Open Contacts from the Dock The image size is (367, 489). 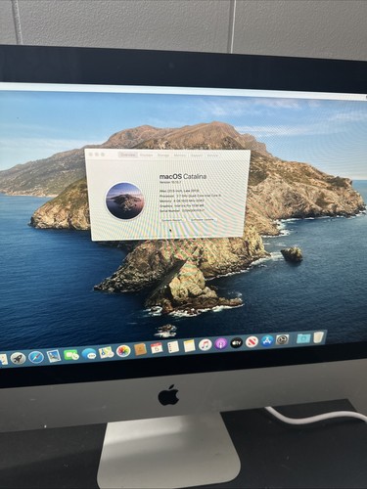pyautogui.click(x=140, y=350)
